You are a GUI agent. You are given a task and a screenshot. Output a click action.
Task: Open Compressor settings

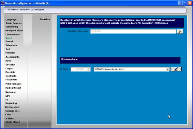pos(12,111)
